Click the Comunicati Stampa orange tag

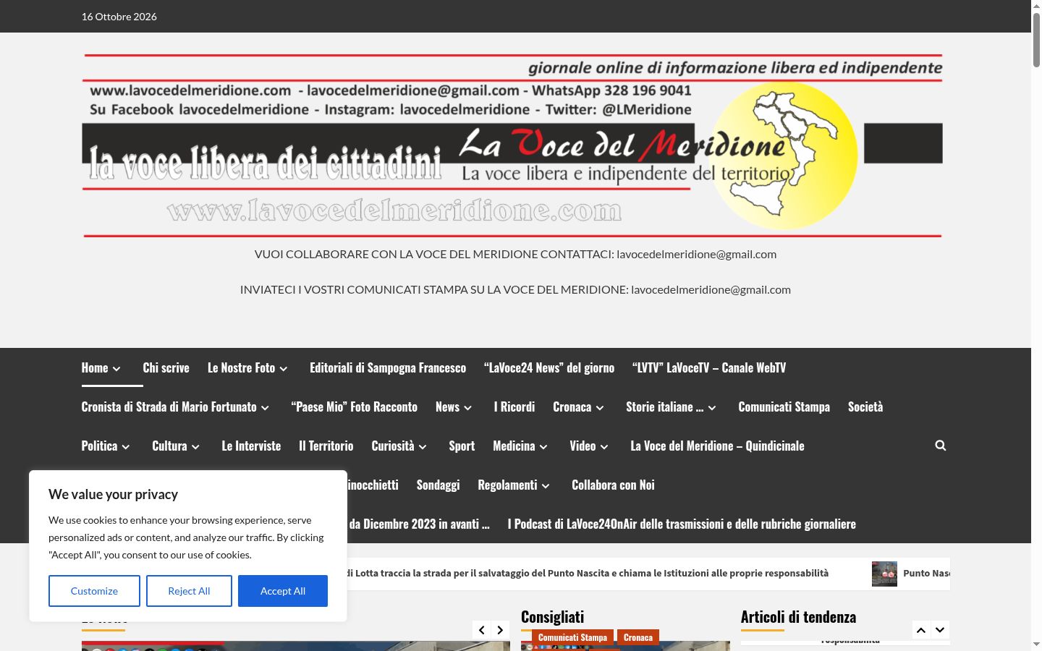572,637
